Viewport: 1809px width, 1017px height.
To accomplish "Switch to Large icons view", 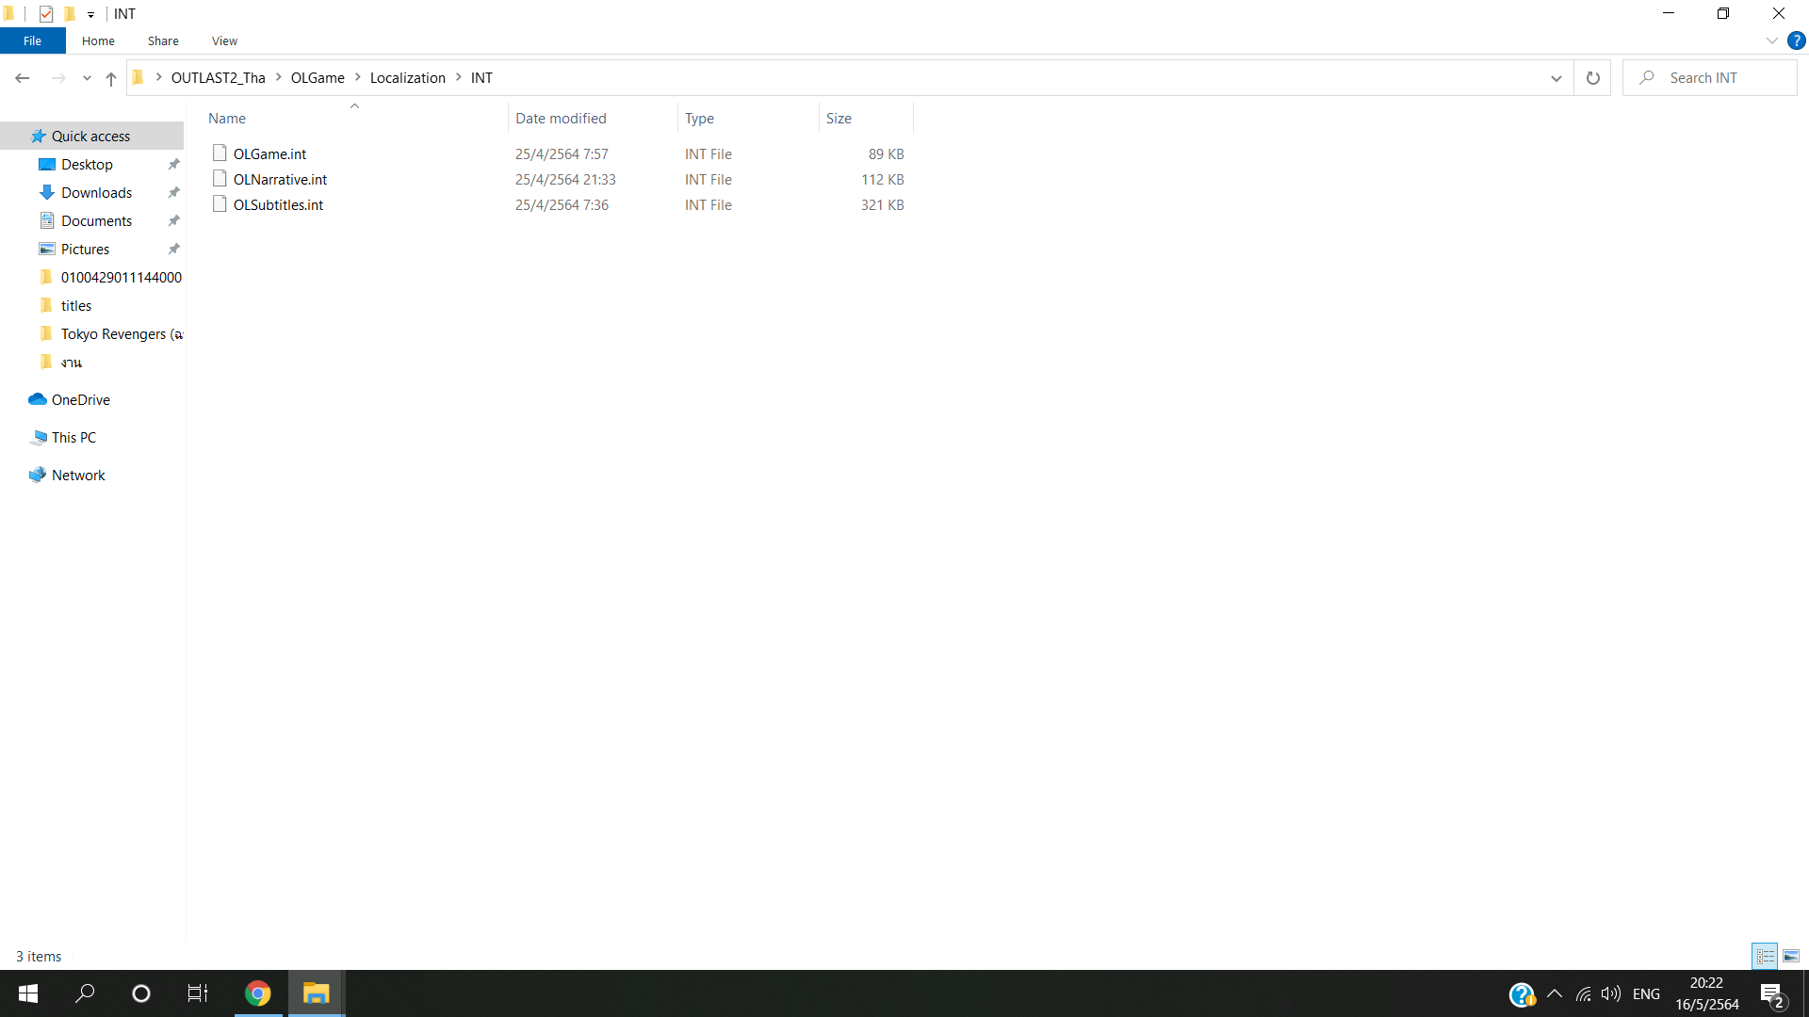I will pos(1791,956).
